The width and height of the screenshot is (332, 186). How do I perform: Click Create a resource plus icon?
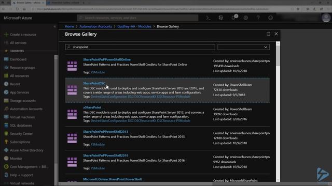(6, 35)
